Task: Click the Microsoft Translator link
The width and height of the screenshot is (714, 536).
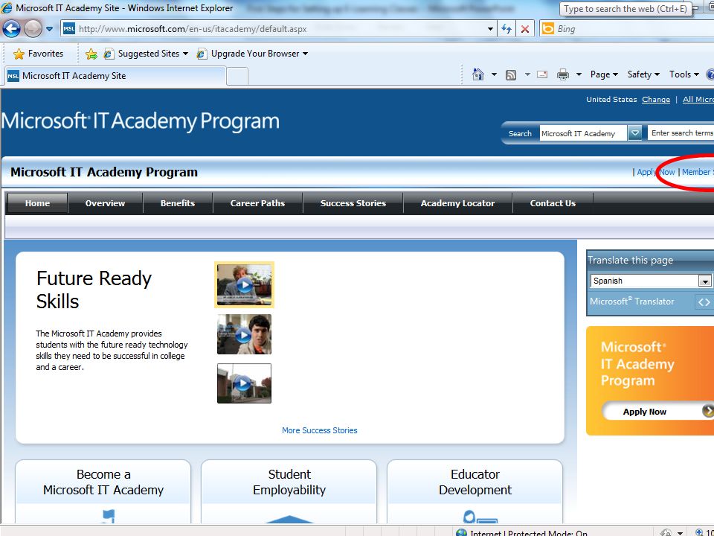Action: 631,301
